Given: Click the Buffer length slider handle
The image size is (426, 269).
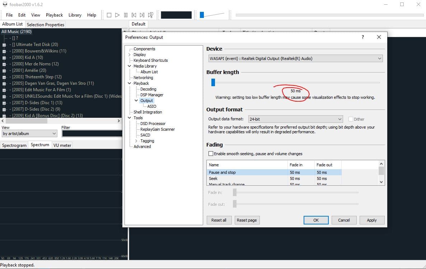Looking at the screenshot, I should (x=213, y=82).
